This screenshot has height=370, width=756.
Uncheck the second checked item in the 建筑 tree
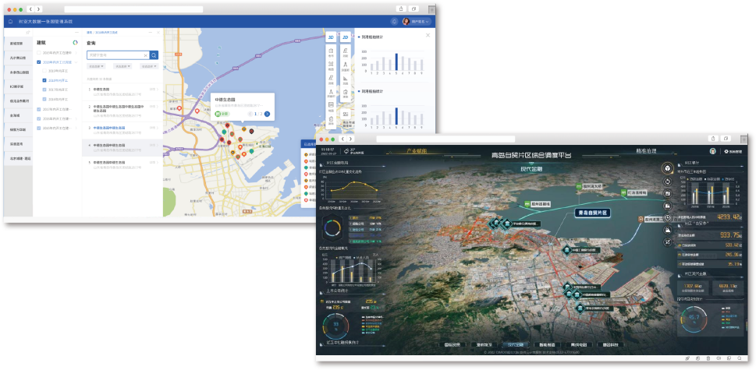coord(44,80)
